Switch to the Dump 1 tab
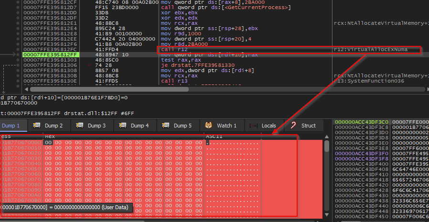Screen dimensions: 429x222 [11, 126]
